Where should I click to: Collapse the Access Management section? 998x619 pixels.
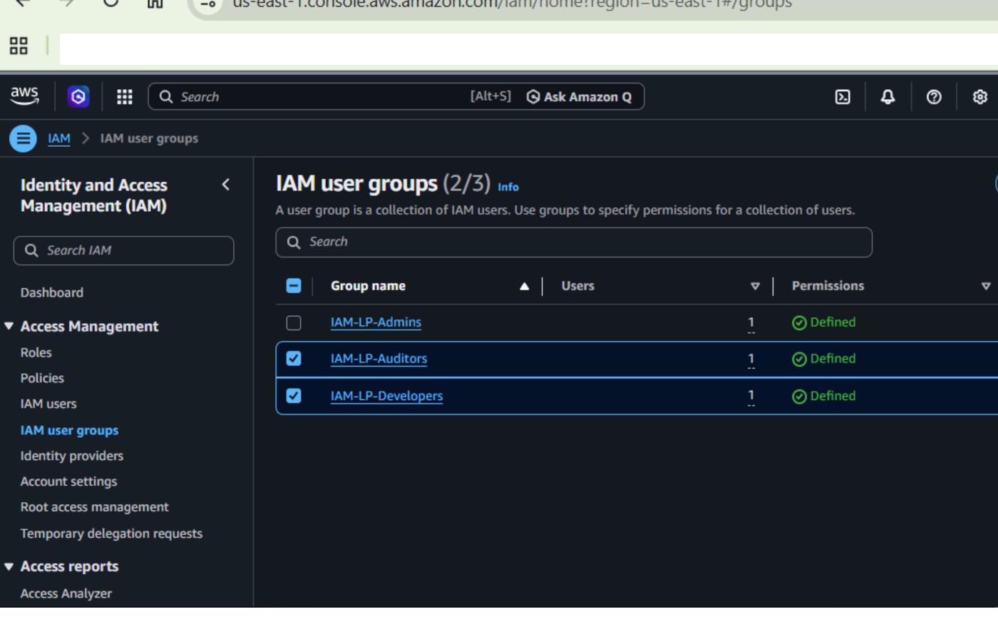(9, 326)
